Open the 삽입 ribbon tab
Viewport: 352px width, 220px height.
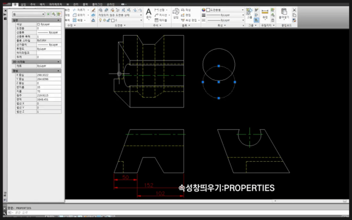tap(23, 4)
